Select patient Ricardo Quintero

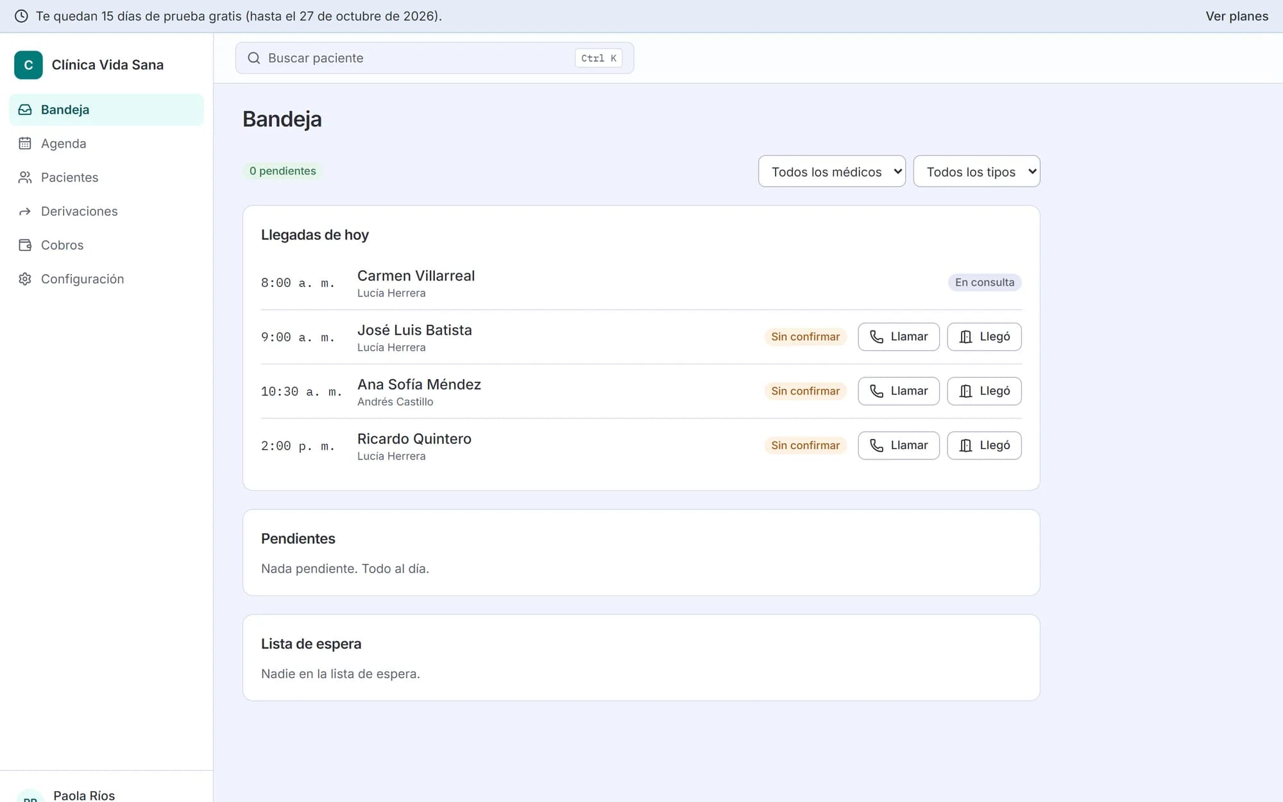414,439
